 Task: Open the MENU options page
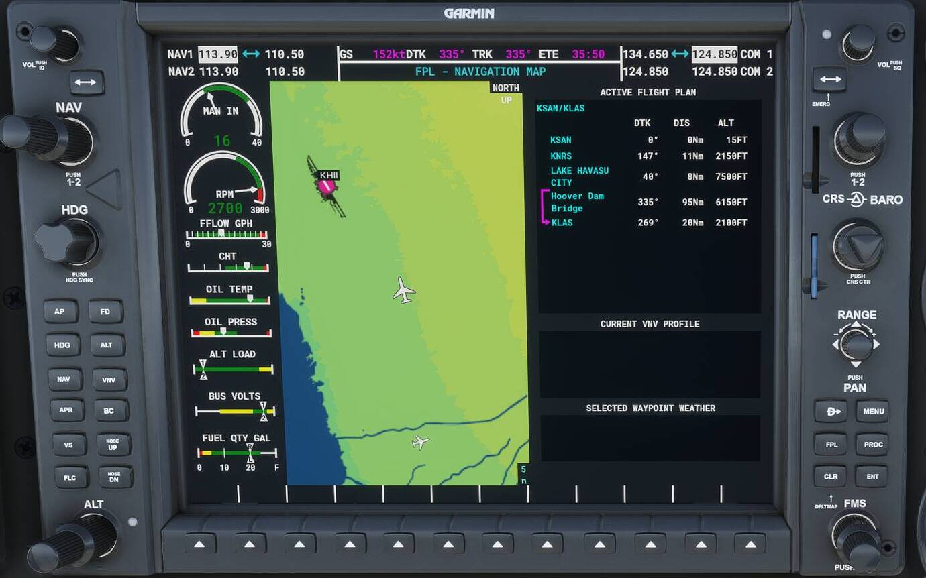click(x=872, y=411)
